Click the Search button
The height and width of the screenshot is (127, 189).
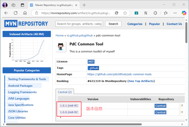[113, 24]
